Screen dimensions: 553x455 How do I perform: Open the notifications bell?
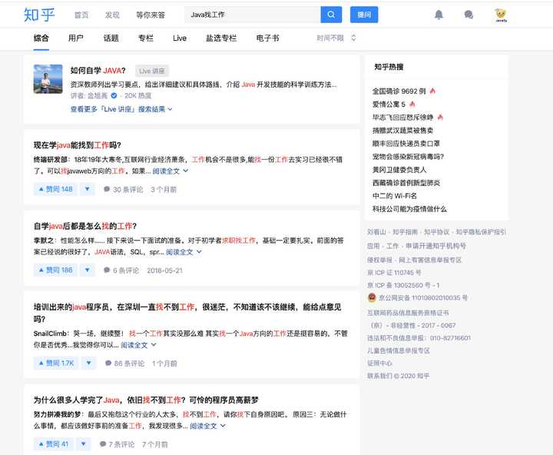(x=439, y=15)
